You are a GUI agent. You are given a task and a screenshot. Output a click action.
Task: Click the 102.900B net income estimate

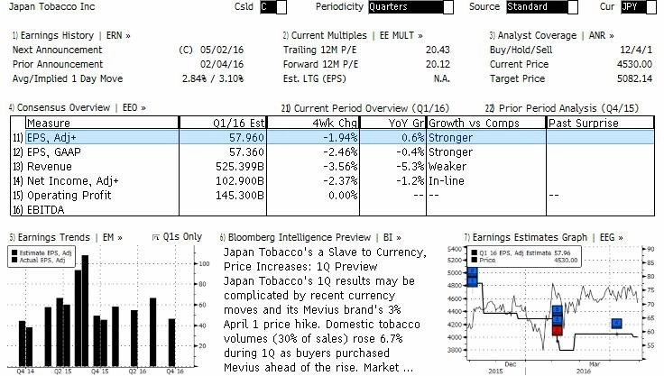point(240,181)
